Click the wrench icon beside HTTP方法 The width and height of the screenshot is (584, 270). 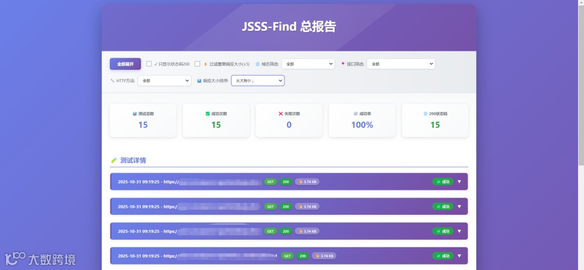coord(112,81)
